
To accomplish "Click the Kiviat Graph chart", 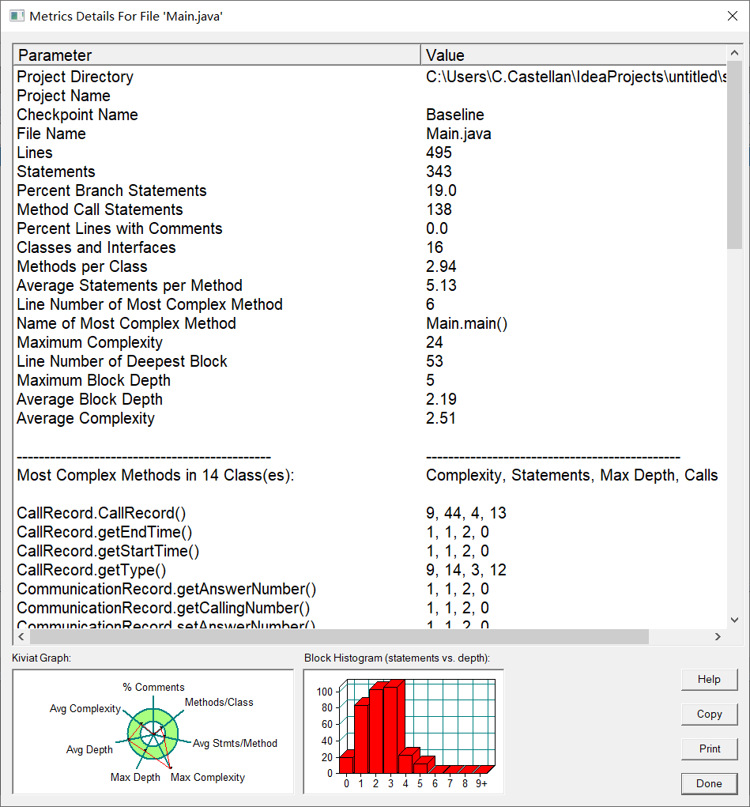I will [153, 732].
